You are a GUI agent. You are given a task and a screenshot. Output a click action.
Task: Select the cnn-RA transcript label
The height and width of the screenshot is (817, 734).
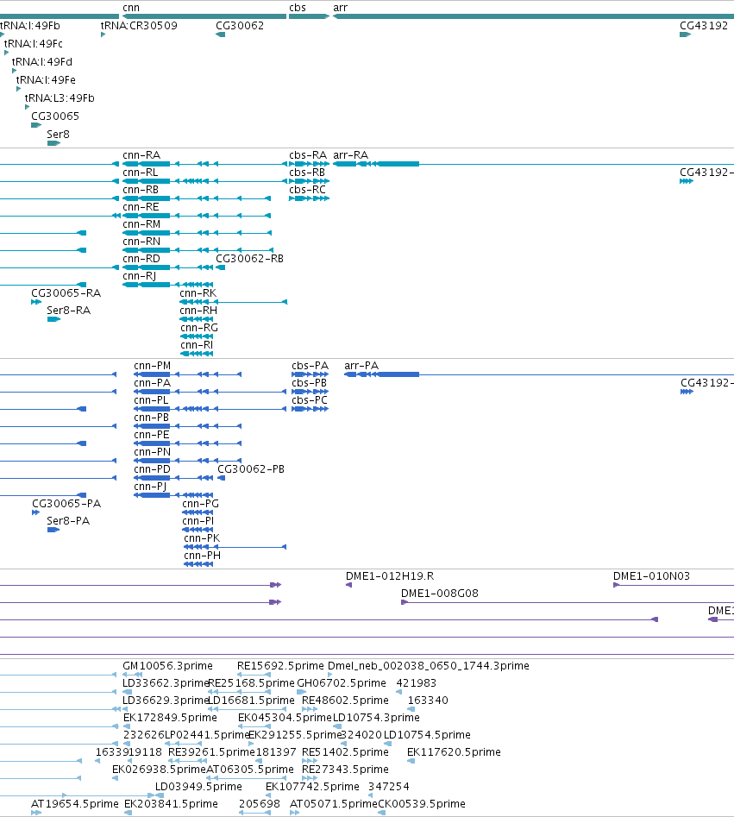pos(141,155)
